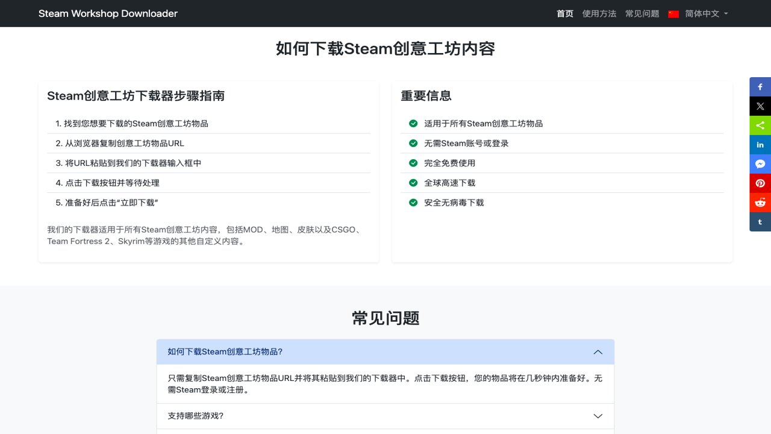Click the paragraph starting 我们的下载器适用于所有
This screenshot has height=434, width=771.
208,235
